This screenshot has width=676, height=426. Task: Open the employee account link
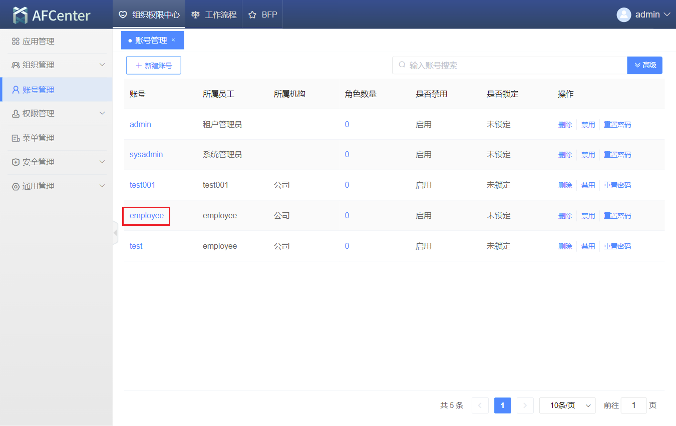pyautogui.click(x=146, y=216)
